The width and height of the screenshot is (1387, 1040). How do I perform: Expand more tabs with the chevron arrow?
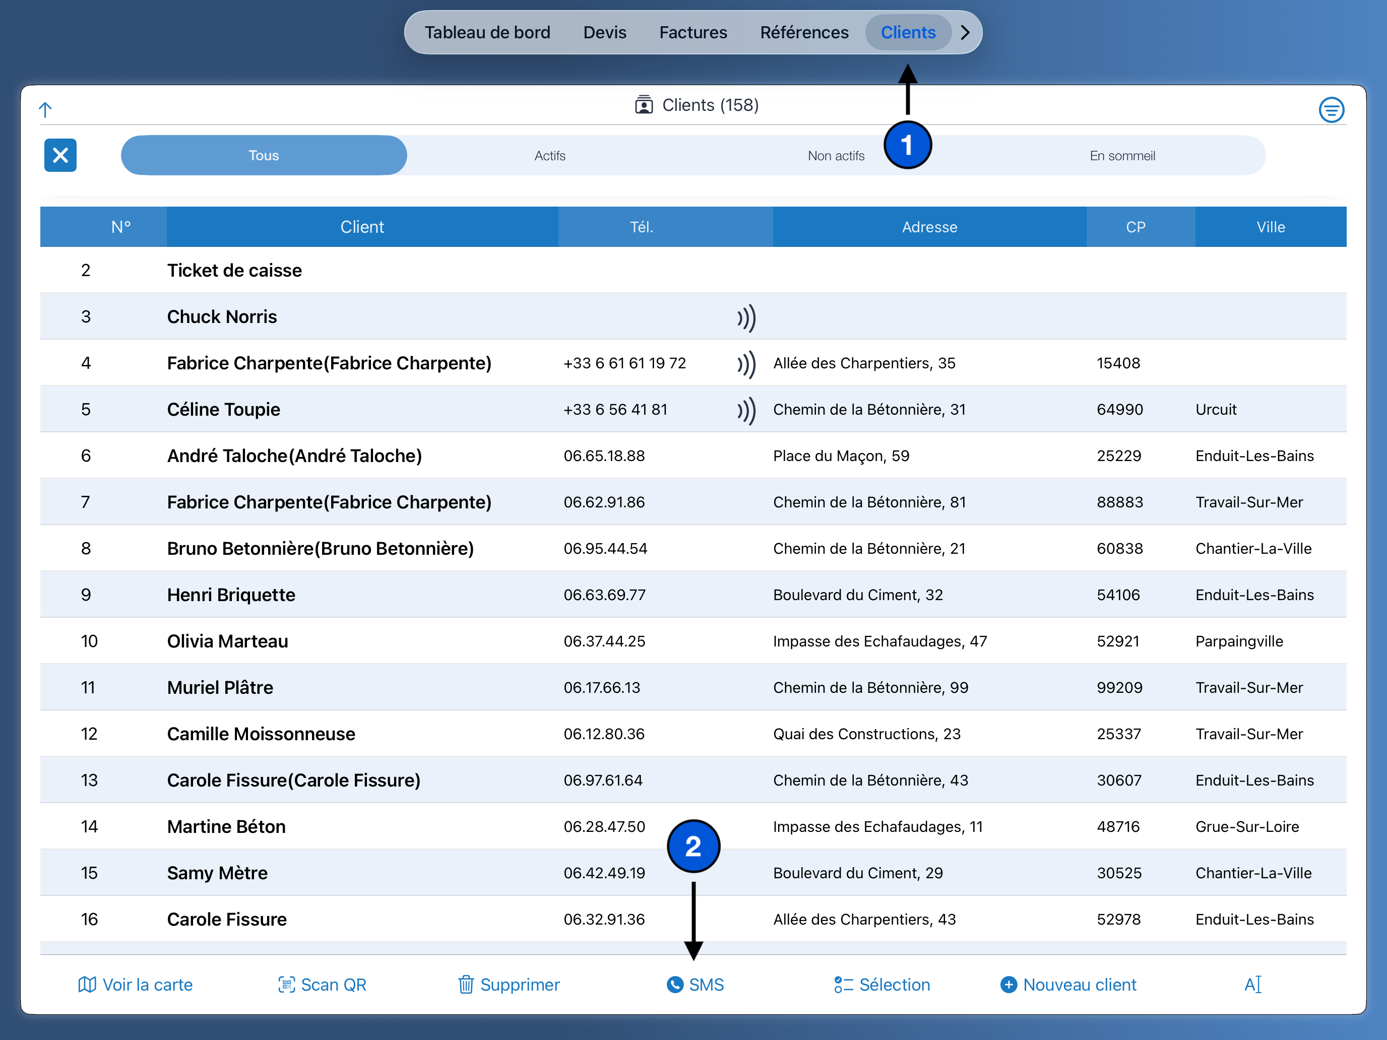(965, 33)
